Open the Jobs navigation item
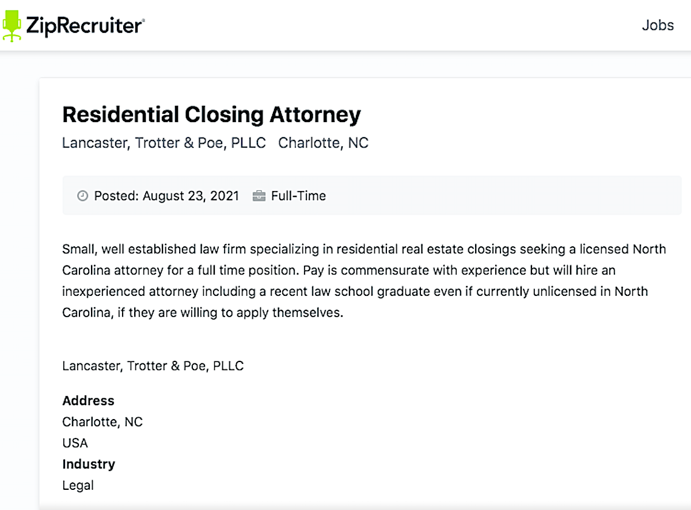The height and width of the screenshot is (510, 691). [x=658, y=25]
